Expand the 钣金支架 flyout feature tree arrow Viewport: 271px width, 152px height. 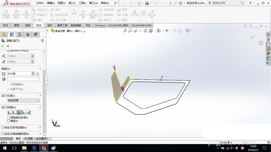click(x=48, y=31)
